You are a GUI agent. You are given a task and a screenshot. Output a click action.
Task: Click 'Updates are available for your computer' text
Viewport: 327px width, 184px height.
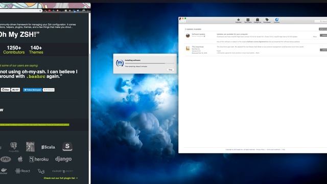click(232, 34)
